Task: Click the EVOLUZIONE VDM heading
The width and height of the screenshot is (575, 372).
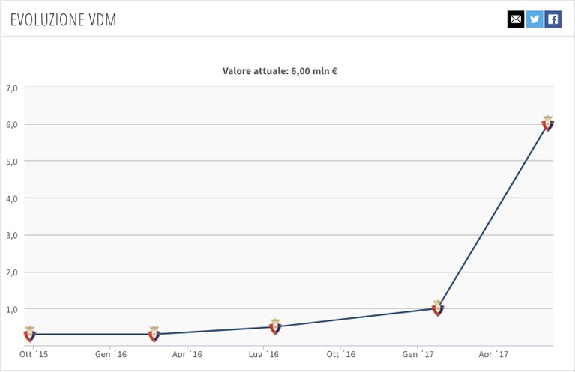Action: coord(64,19)
